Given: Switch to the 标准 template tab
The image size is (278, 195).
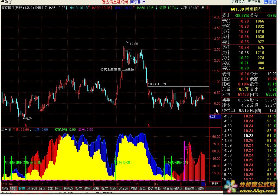Looking at the screenshot, I should (x=104, y=188).
